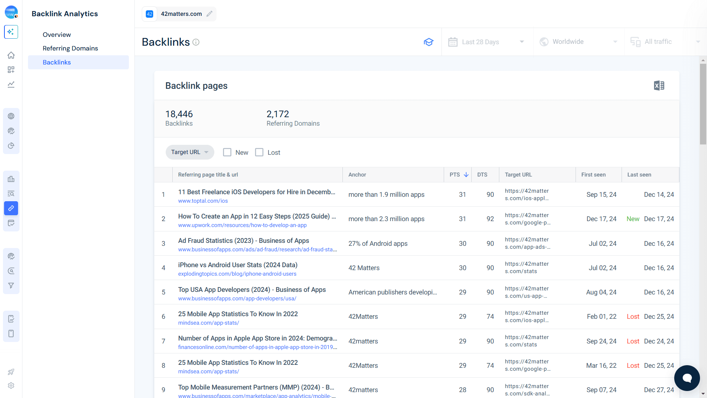Open the chat bubble in bottom corner
The height and width of the screenshot is (398, 707).
pyautogui.click(x=687, y=378)
